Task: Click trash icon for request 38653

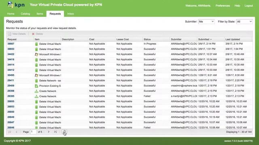Action: (36, 49)
